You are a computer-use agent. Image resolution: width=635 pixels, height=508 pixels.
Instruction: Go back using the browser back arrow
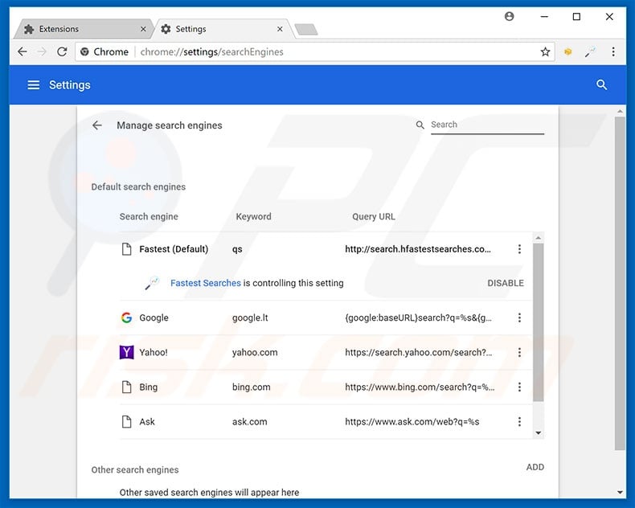point(23,52)
